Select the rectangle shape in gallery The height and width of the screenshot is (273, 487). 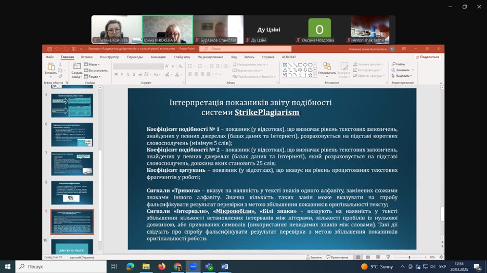point(300,65)
